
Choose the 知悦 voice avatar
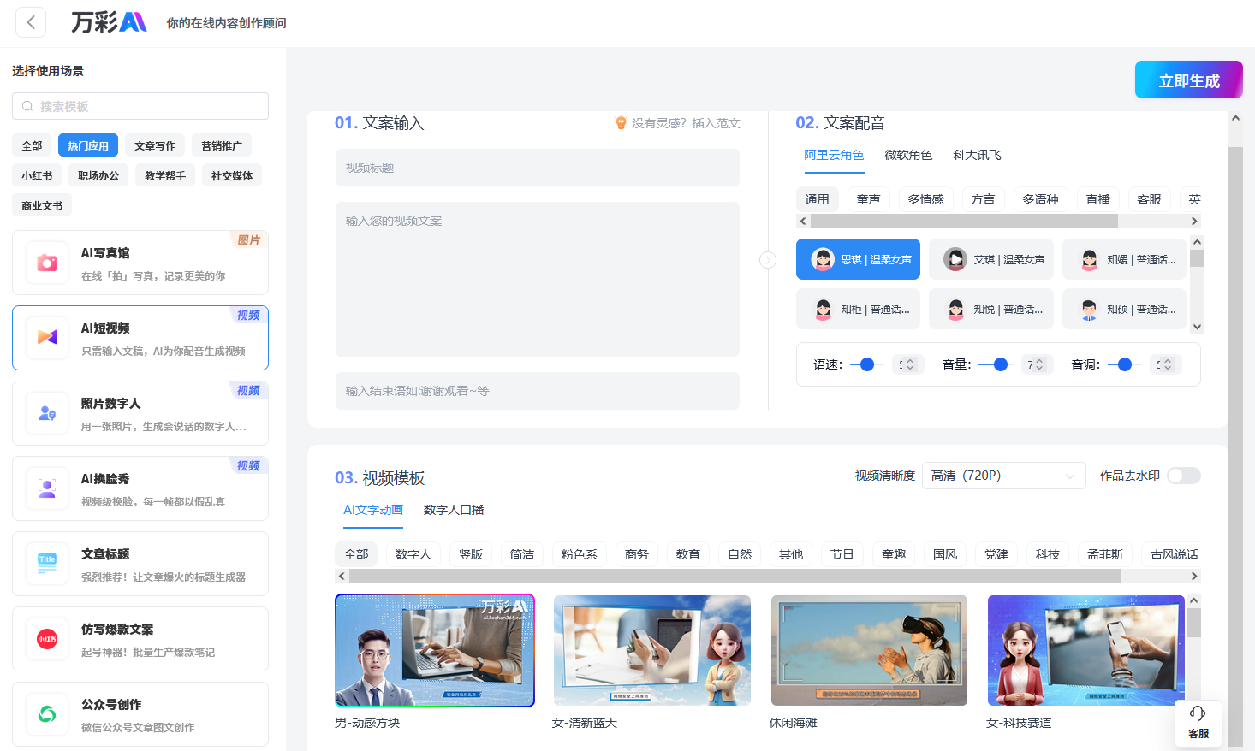(955, 309)
